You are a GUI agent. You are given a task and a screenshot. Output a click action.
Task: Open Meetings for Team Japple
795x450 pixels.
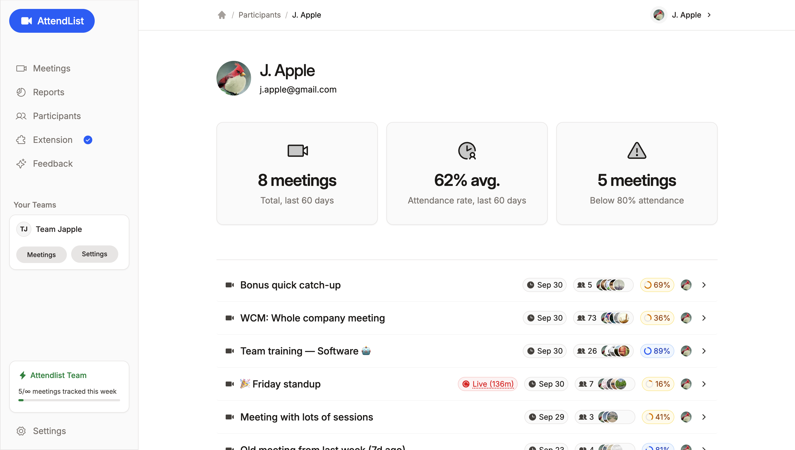[x=41, y=254]
